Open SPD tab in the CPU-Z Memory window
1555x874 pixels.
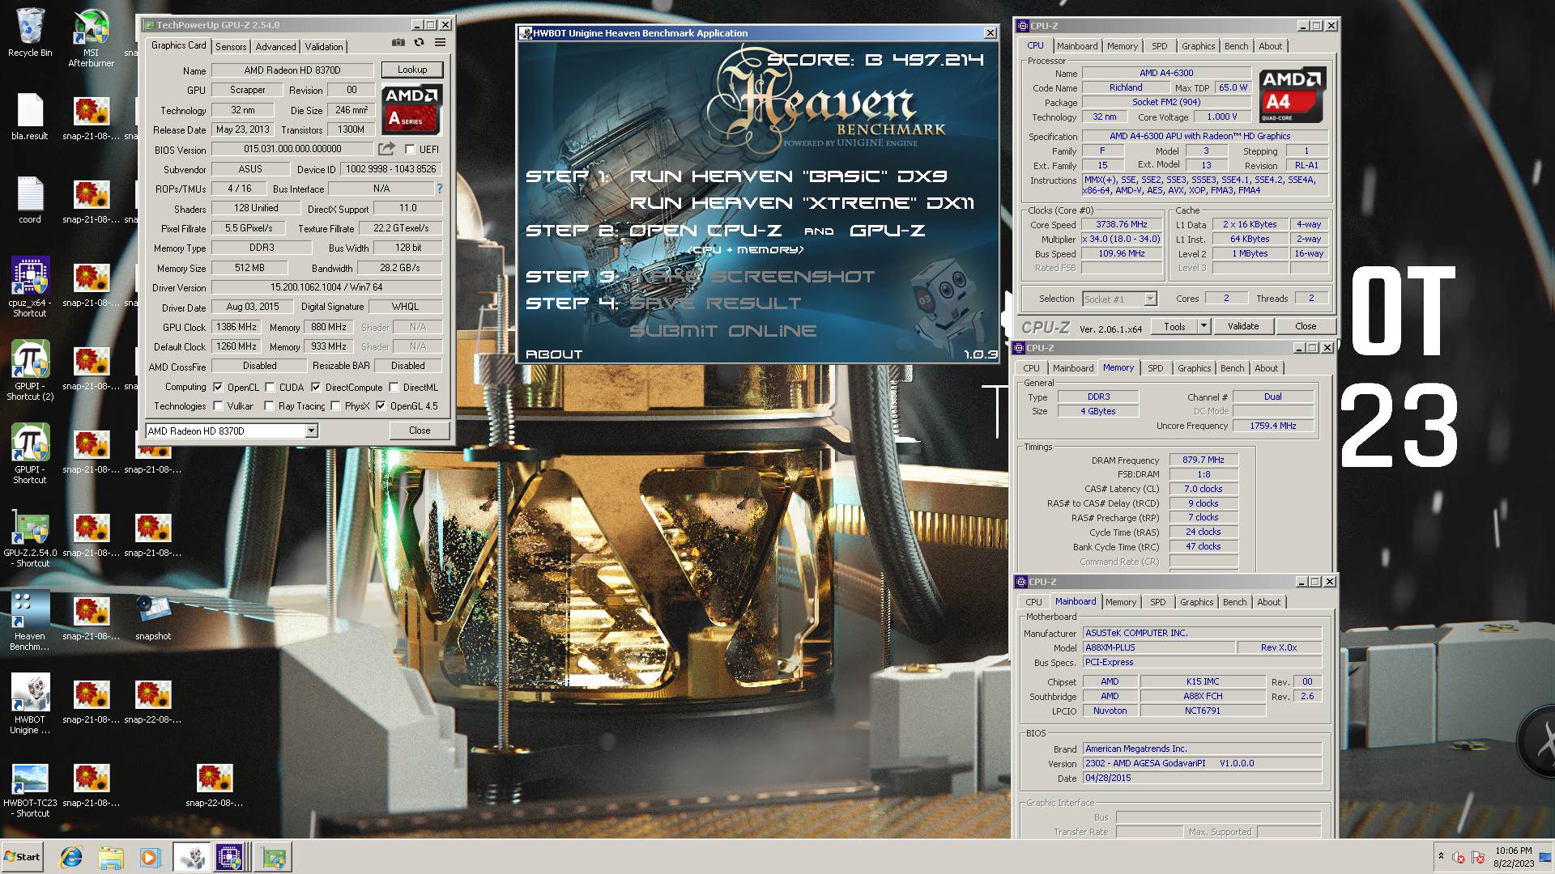(1155, 368)
